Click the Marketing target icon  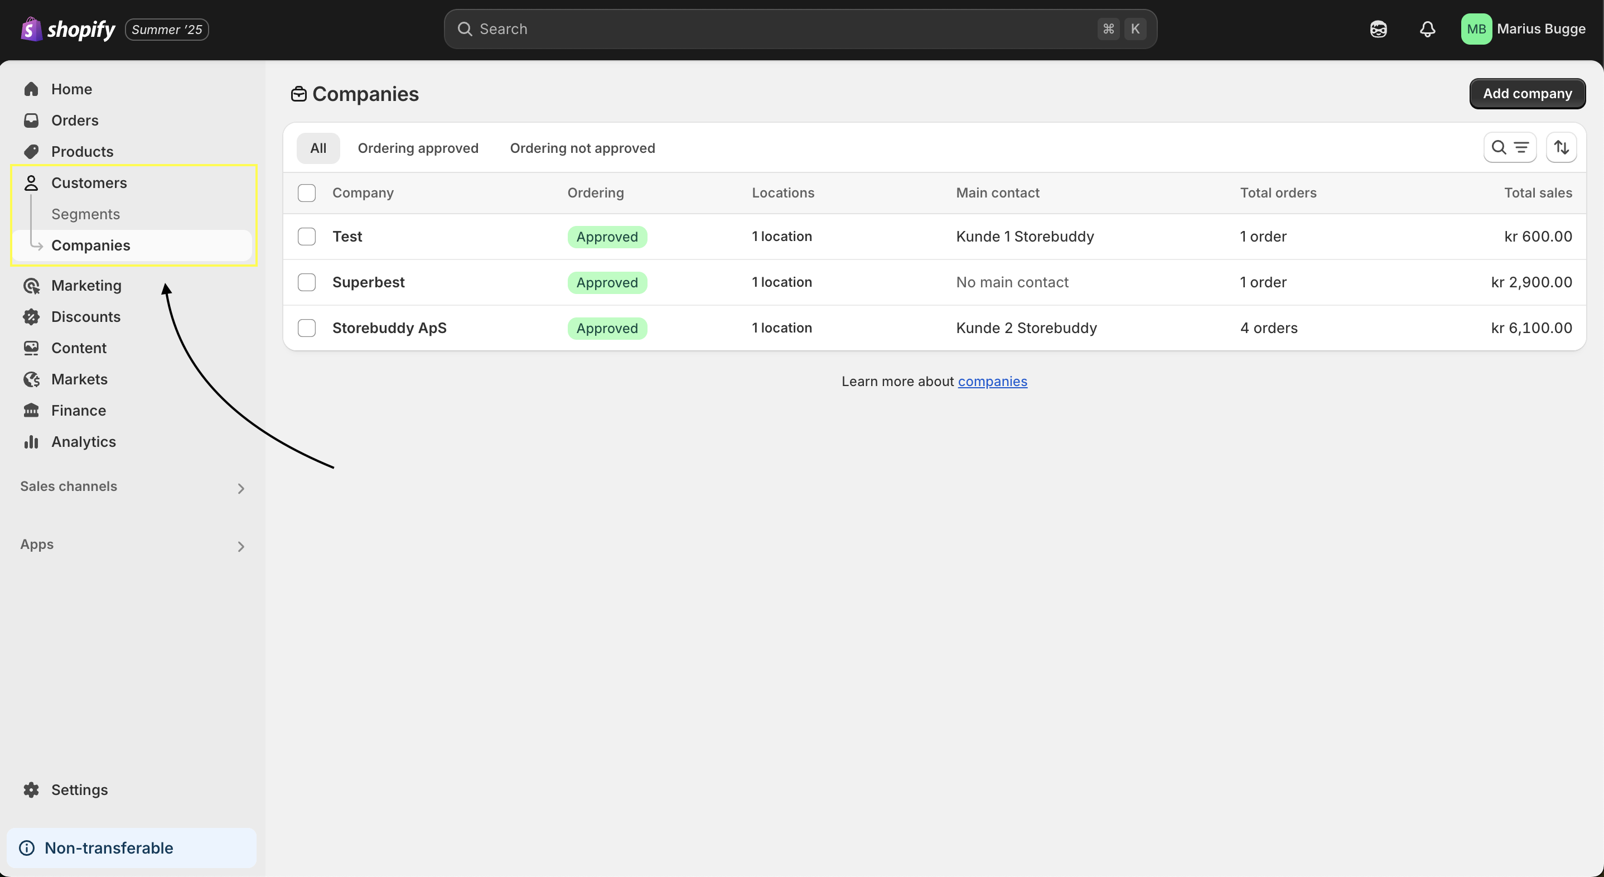pyautogui.click(x=31, y=285)
